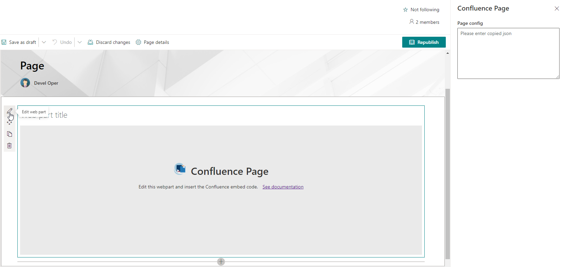The image size is (565, 267).
Task: Expand the Save as draft dropdown arrow
Action: click(x=44, y=42)
